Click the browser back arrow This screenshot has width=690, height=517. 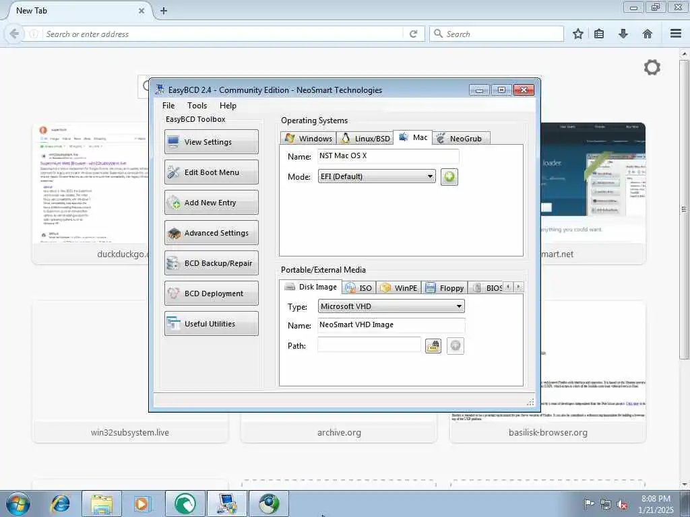pos(14,34)
